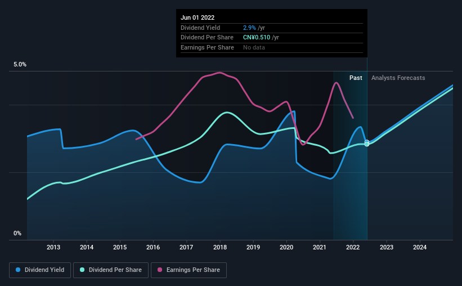This screenshot has width=462, height=286.
Task: Select the 2013 label on the x-axis
Action: point(53,247)
